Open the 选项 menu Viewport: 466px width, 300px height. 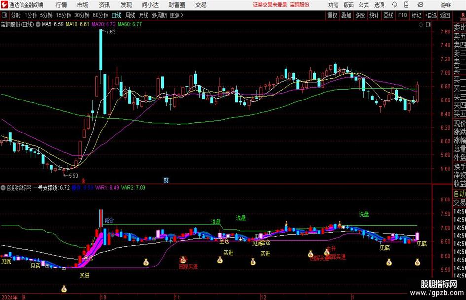[x=379, y=5]
